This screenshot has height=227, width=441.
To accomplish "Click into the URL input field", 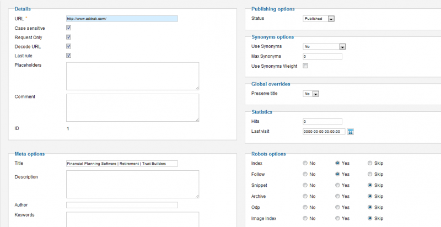I will click(122, 19).
